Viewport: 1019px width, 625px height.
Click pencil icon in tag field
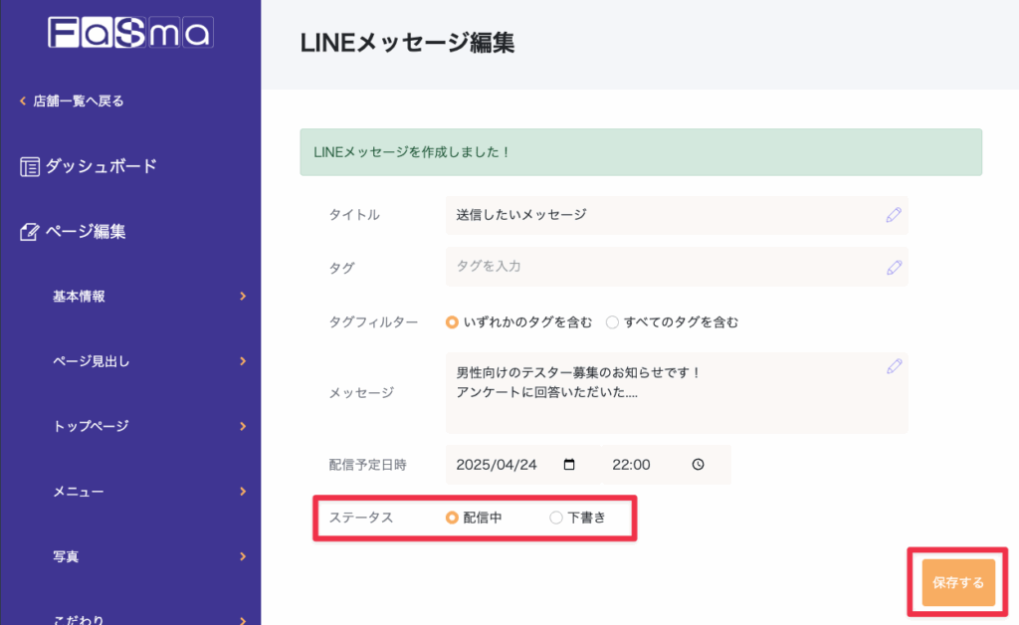coord(894,267)
